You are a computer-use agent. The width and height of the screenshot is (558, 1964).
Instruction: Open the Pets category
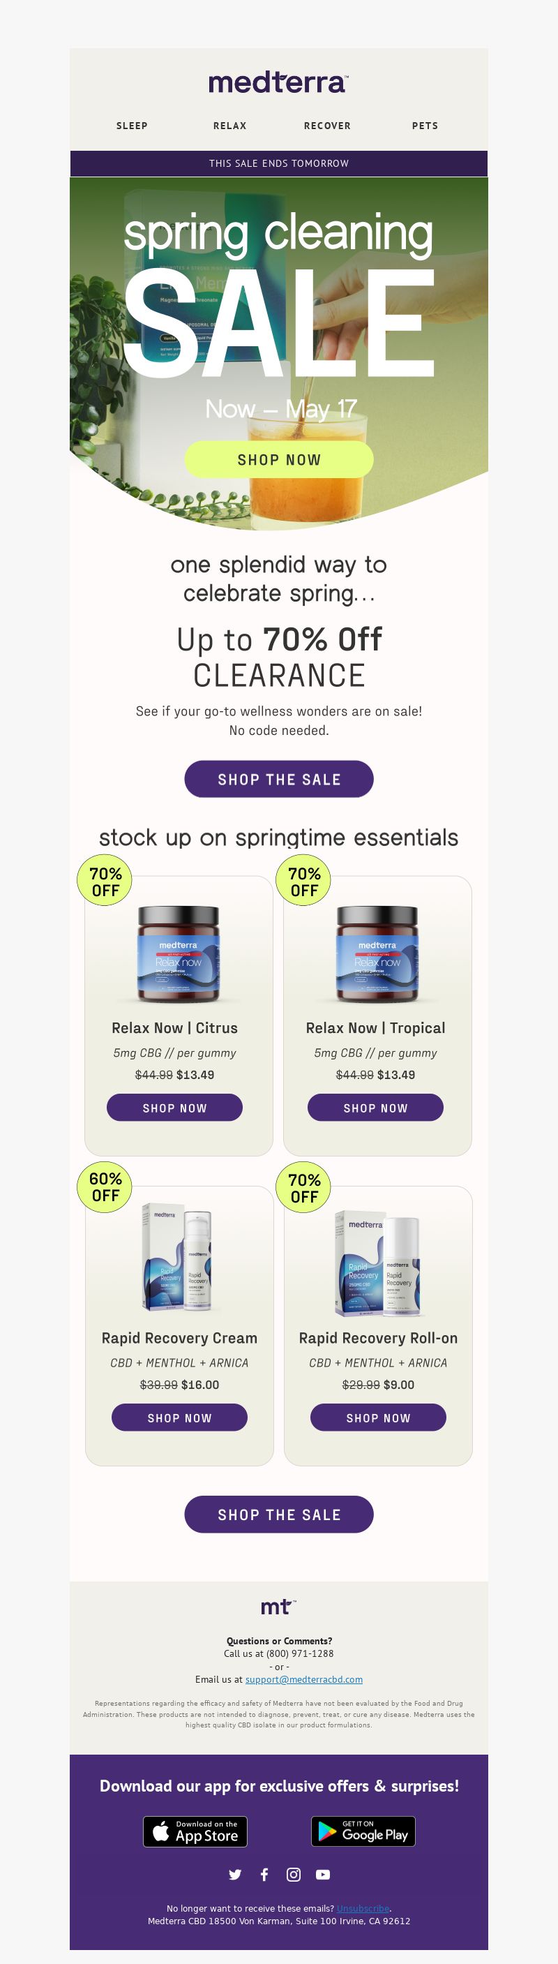pyautogui.click(x=425, y=126)
